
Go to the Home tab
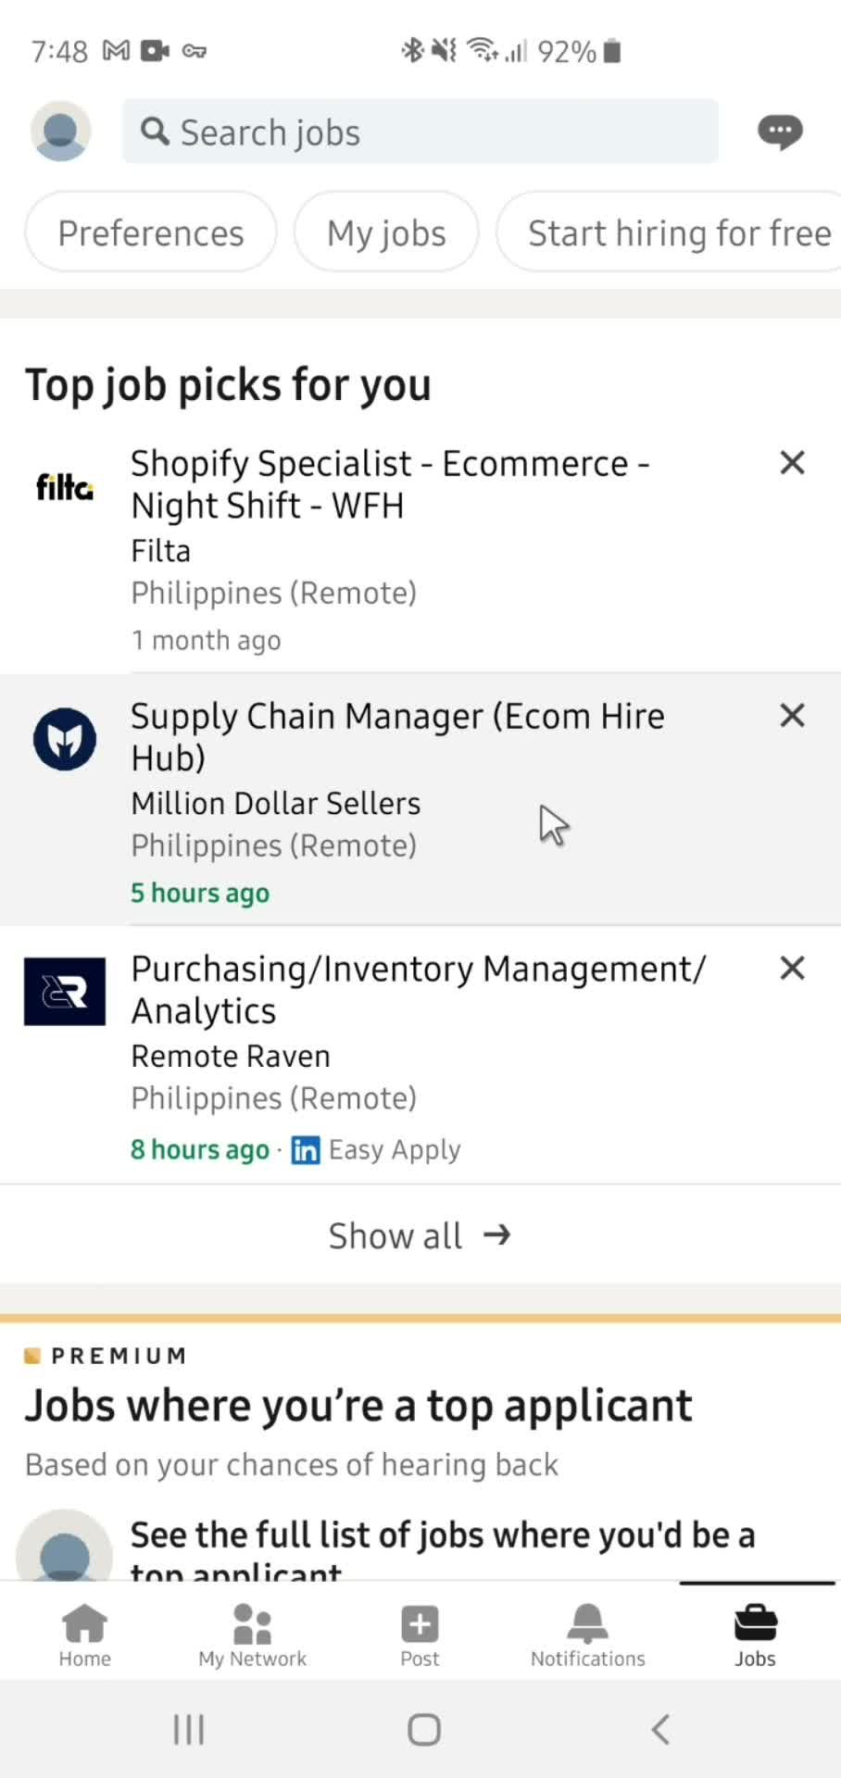[x=84, y=1635]
